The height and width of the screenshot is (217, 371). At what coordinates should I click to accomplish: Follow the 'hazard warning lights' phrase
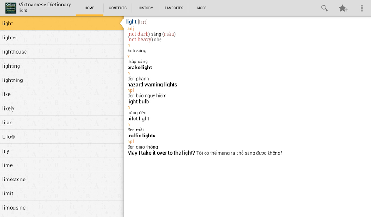point(152,85)
